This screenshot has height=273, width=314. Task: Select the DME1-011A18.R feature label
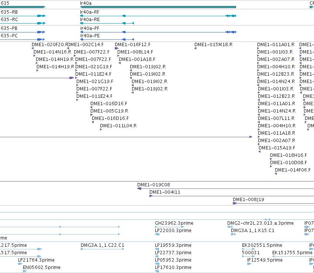point(277,133)
